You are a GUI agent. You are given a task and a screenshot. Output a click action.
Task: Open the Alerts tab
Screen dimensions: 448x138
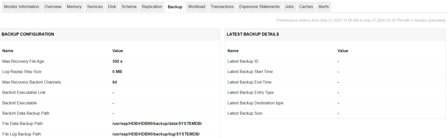pos(323,7)
